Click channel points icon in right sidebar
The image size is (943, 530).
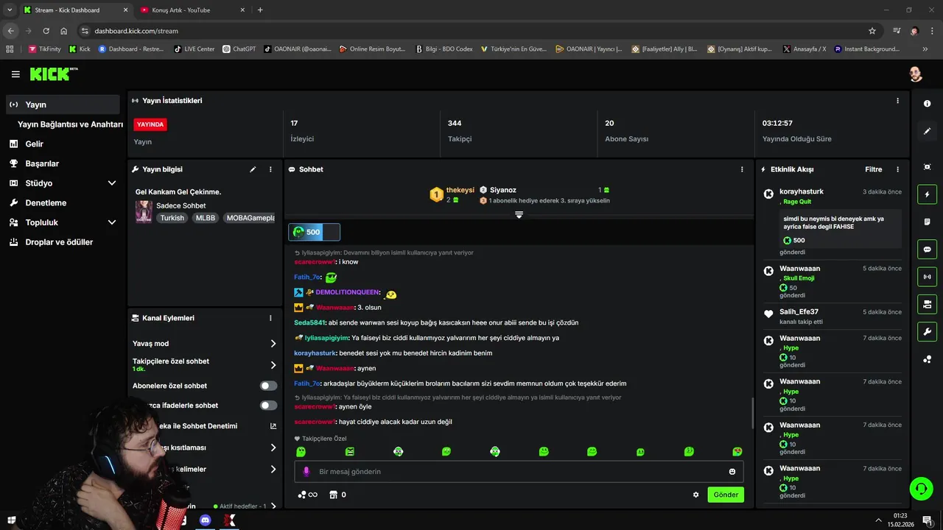click(927, 359)
